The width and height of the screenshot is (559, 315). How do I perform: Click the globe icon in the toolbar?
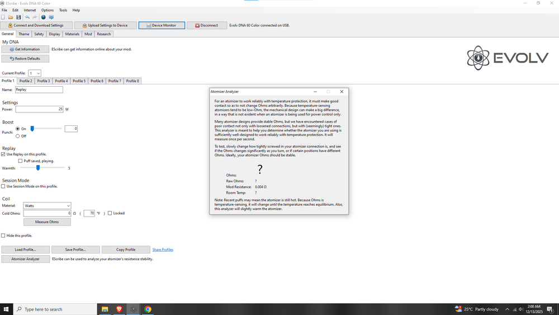(x=43, y=17)
